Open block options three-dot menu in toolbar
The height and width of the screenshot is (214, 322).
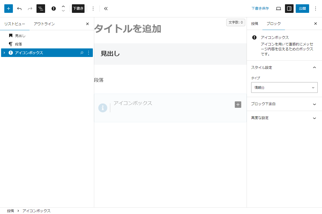click(x=93, y=9)
